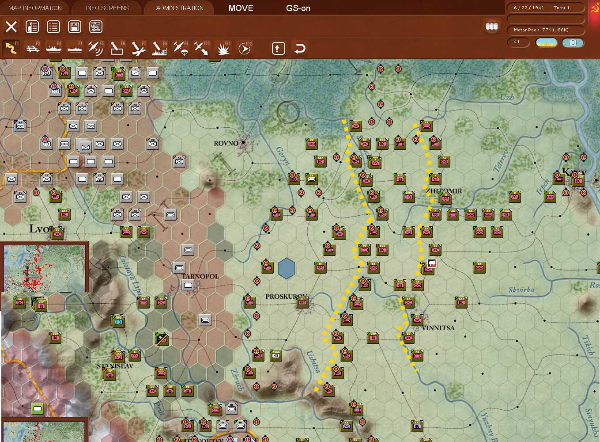Viewport: 600px width, 442px height.
Task: Enable Bomb city mode (F8)
Action: (159, 48)
